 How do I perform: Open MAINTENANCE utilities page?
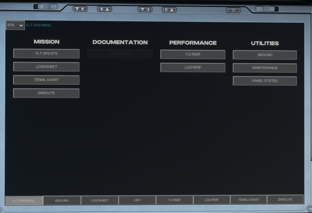pos(265,68)
